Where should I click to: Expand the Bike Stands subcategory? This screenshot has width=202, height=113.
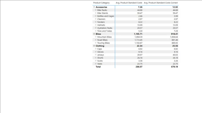click(96, 13)
